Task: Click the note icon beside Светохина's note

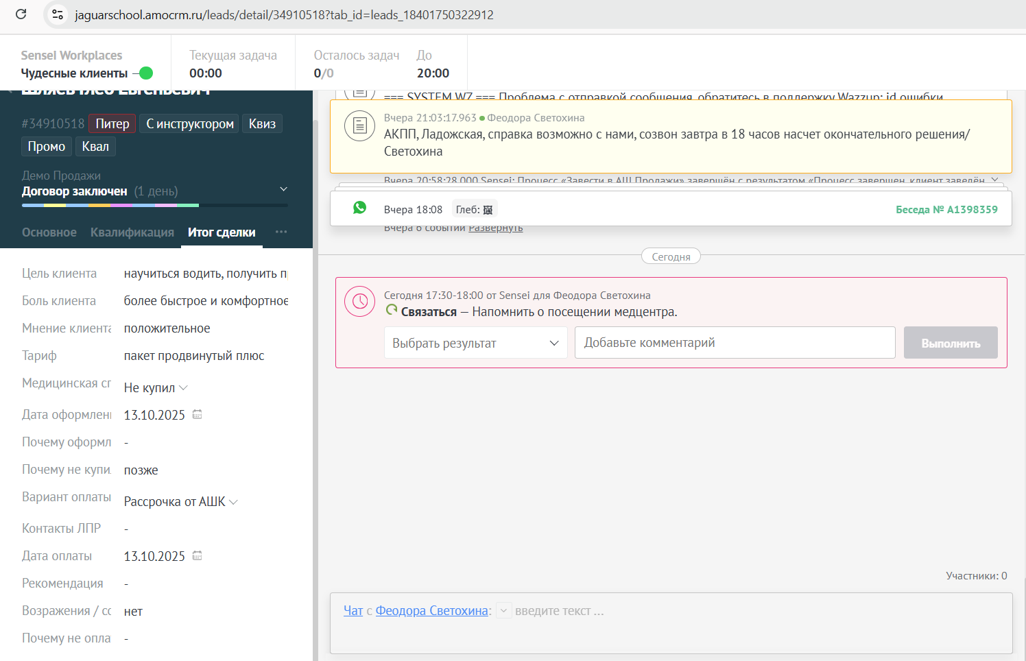Action: pyautogui.click(x=359, y=125)
